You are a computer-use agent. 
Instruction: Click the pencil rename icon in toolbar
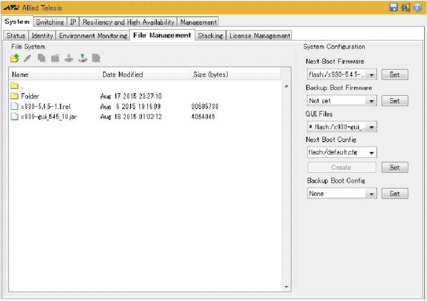(28, 58)
